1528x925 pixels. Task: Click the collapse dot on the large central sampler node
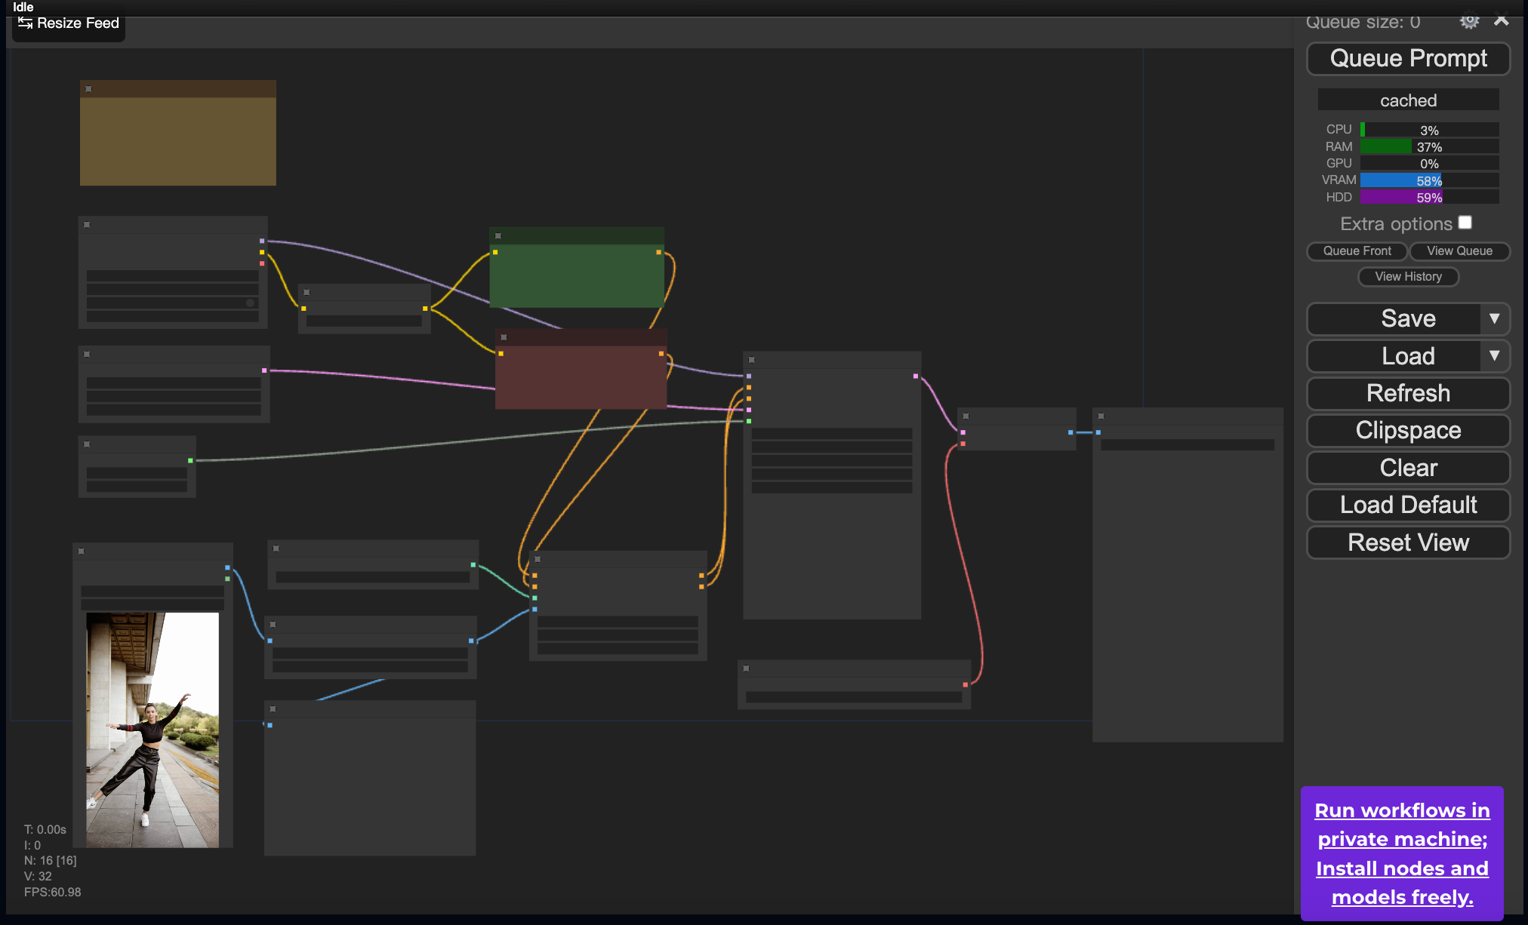(x=750, y=360)
